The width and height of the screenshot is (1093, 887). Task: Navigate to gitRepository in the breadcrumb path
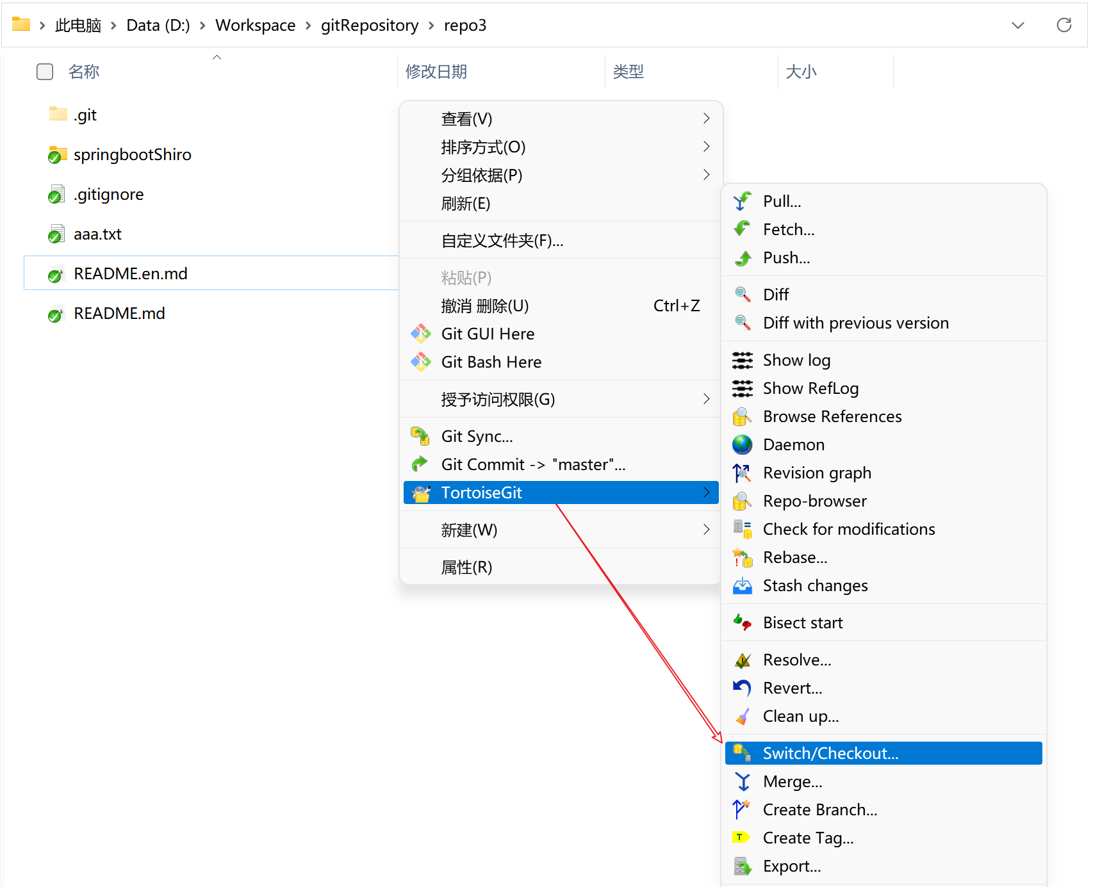click(x=369, y=26)
